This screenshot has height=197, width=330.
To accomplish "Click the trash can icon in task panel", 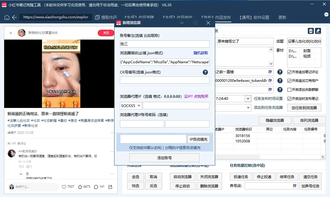I will pos(311,31).
